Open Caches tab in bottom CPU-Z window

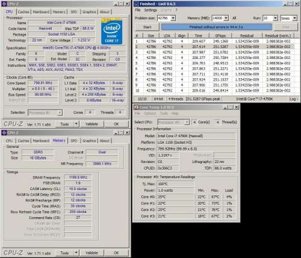click(23, 141)
